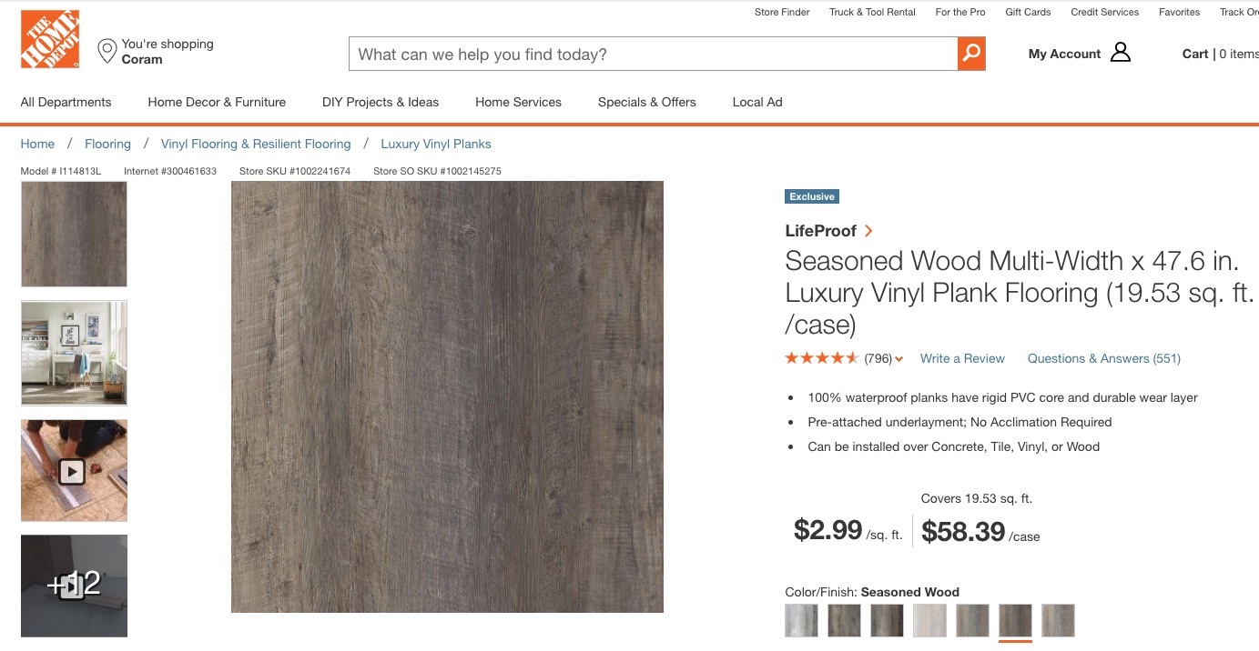Select the selected Seasoned Wood color swatch
1259x651 pixels.
tap(1015, 620)
